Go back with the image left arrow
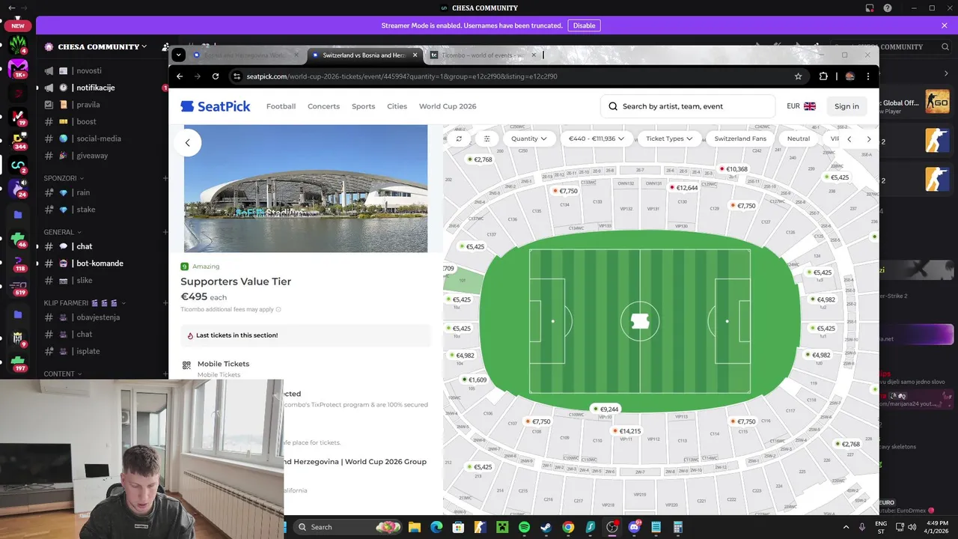 187,143
